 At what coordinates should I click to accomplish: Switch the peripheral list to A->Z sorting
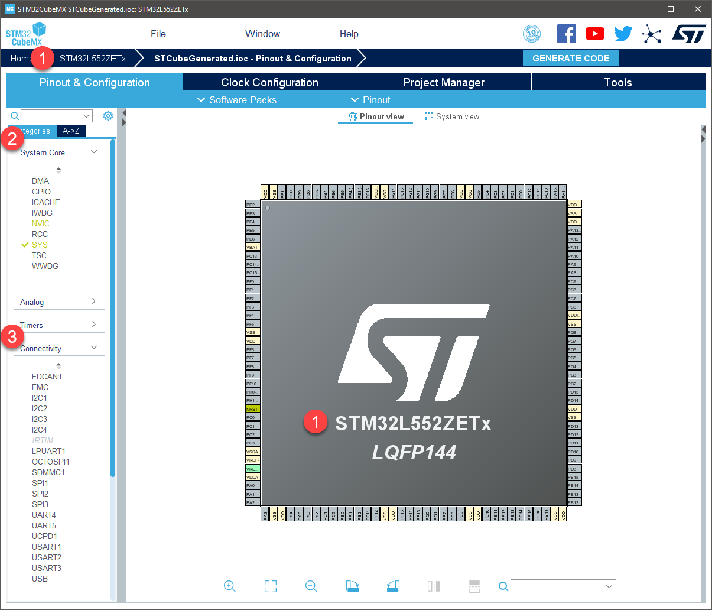coord(71,131)
